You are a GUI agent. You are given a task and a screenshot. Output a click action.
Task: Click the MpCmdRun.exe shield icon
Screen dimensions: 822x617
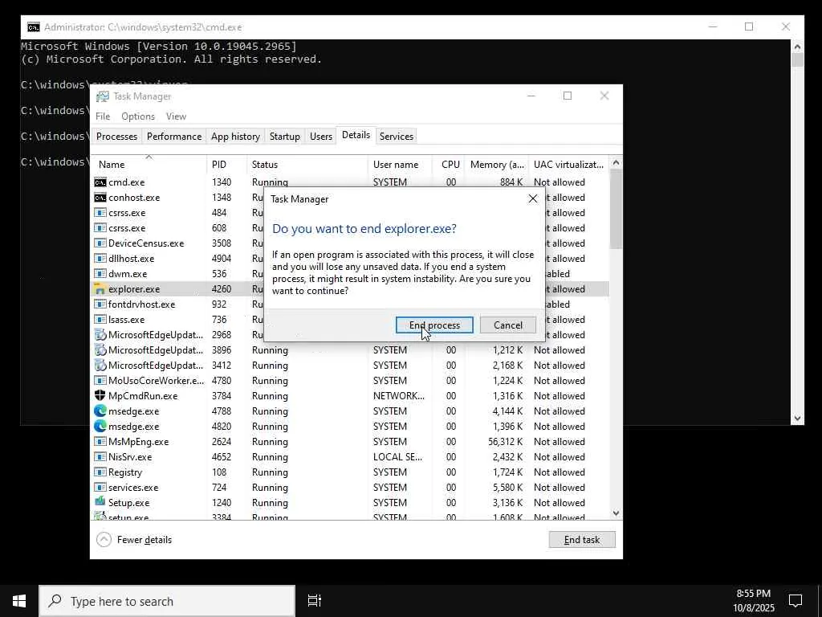point(100,395)
